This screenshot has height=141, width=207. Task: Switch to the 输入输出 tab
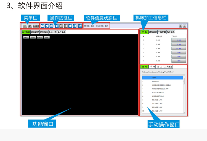tap(62, 32)
